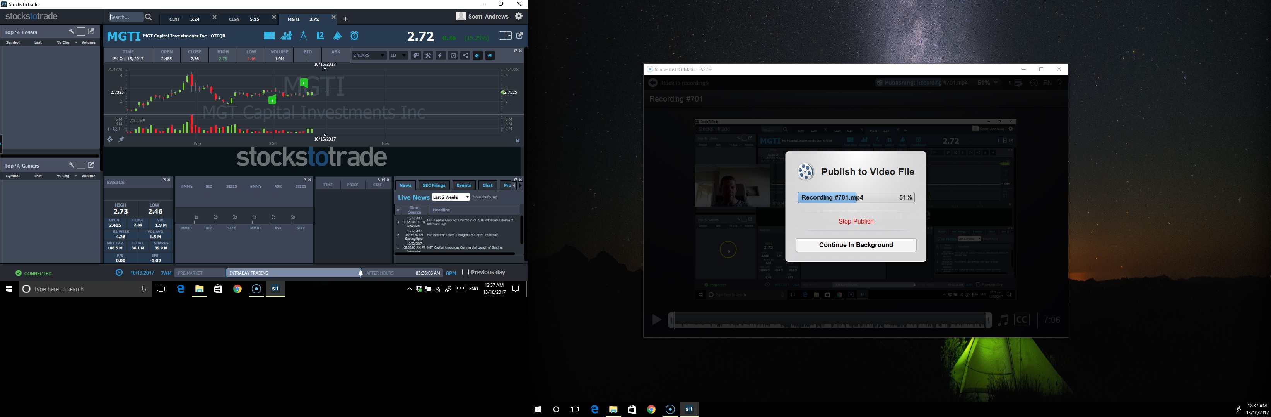Click the stock search input field
This screenshot has height=417, width=1271.
point(126,17)
